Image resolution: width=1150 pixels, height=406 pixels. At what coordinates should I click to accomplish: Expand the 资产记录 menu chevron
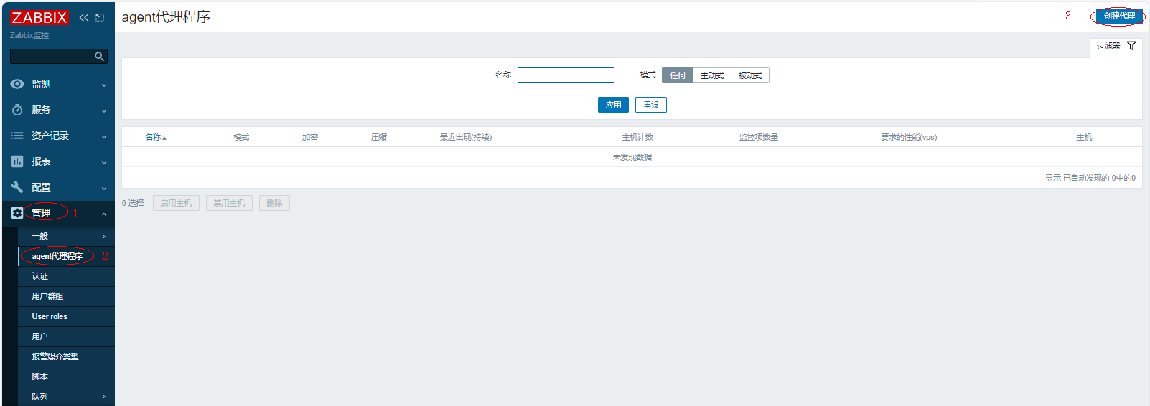tap(104, 136)
